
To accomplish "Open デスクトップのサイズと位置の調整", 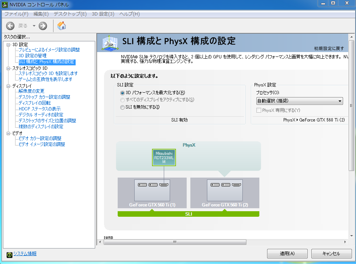I will click(47, 121).
